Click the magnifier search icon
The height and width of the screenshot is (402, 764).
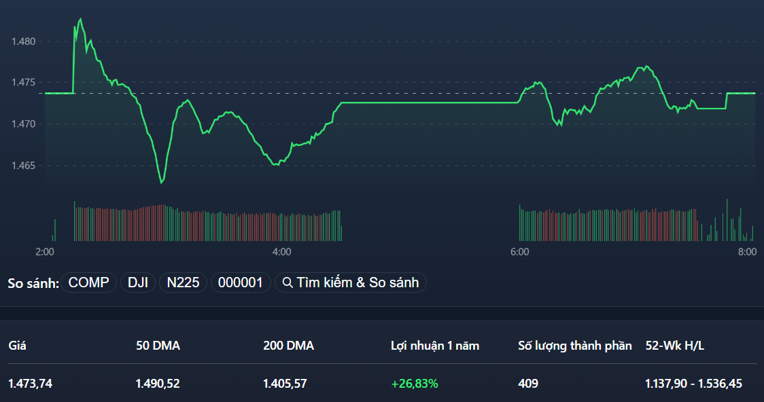pyautogui.click(x=287, y=282)
